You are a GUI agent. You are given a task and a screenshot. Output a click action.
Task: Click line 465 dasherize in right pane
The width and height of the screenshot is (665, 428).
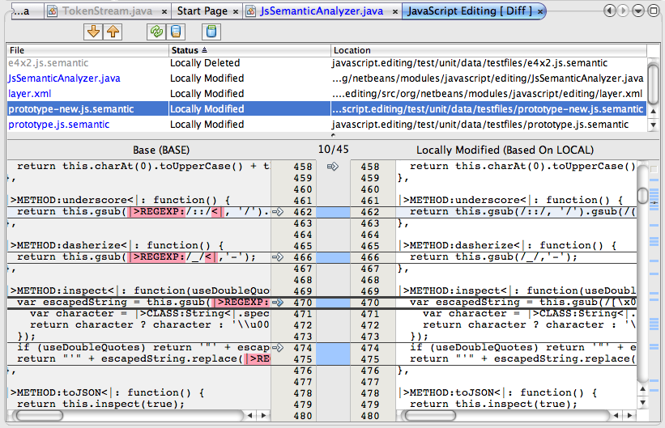[x=516, y=245]
